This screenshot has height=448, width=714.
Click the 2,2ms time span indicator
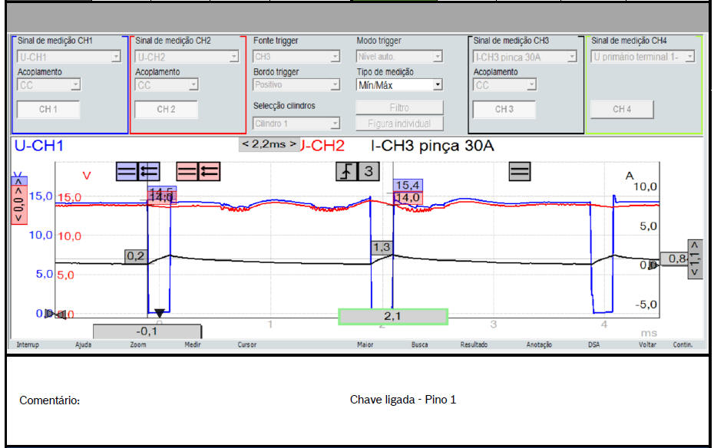click(269, 144)
